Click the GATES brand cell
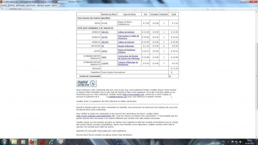258x145 pixels. [89, 51]
